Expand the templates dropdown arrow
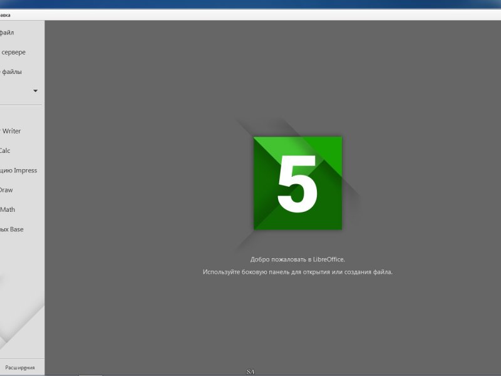This screenshot has width=501, height=376. (36, 91)
